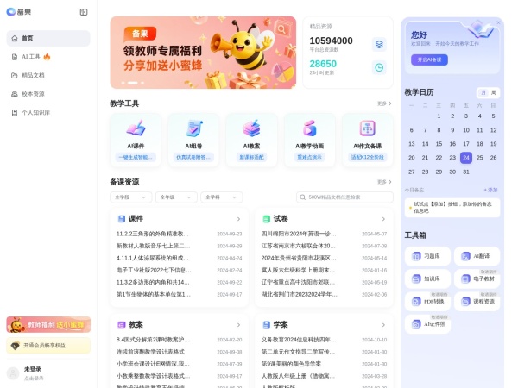The width and height of the screenshot is (518, 388).
Task: Open the 全学科 dropdown
Action: pyautogui.click(x=221, y=197)
